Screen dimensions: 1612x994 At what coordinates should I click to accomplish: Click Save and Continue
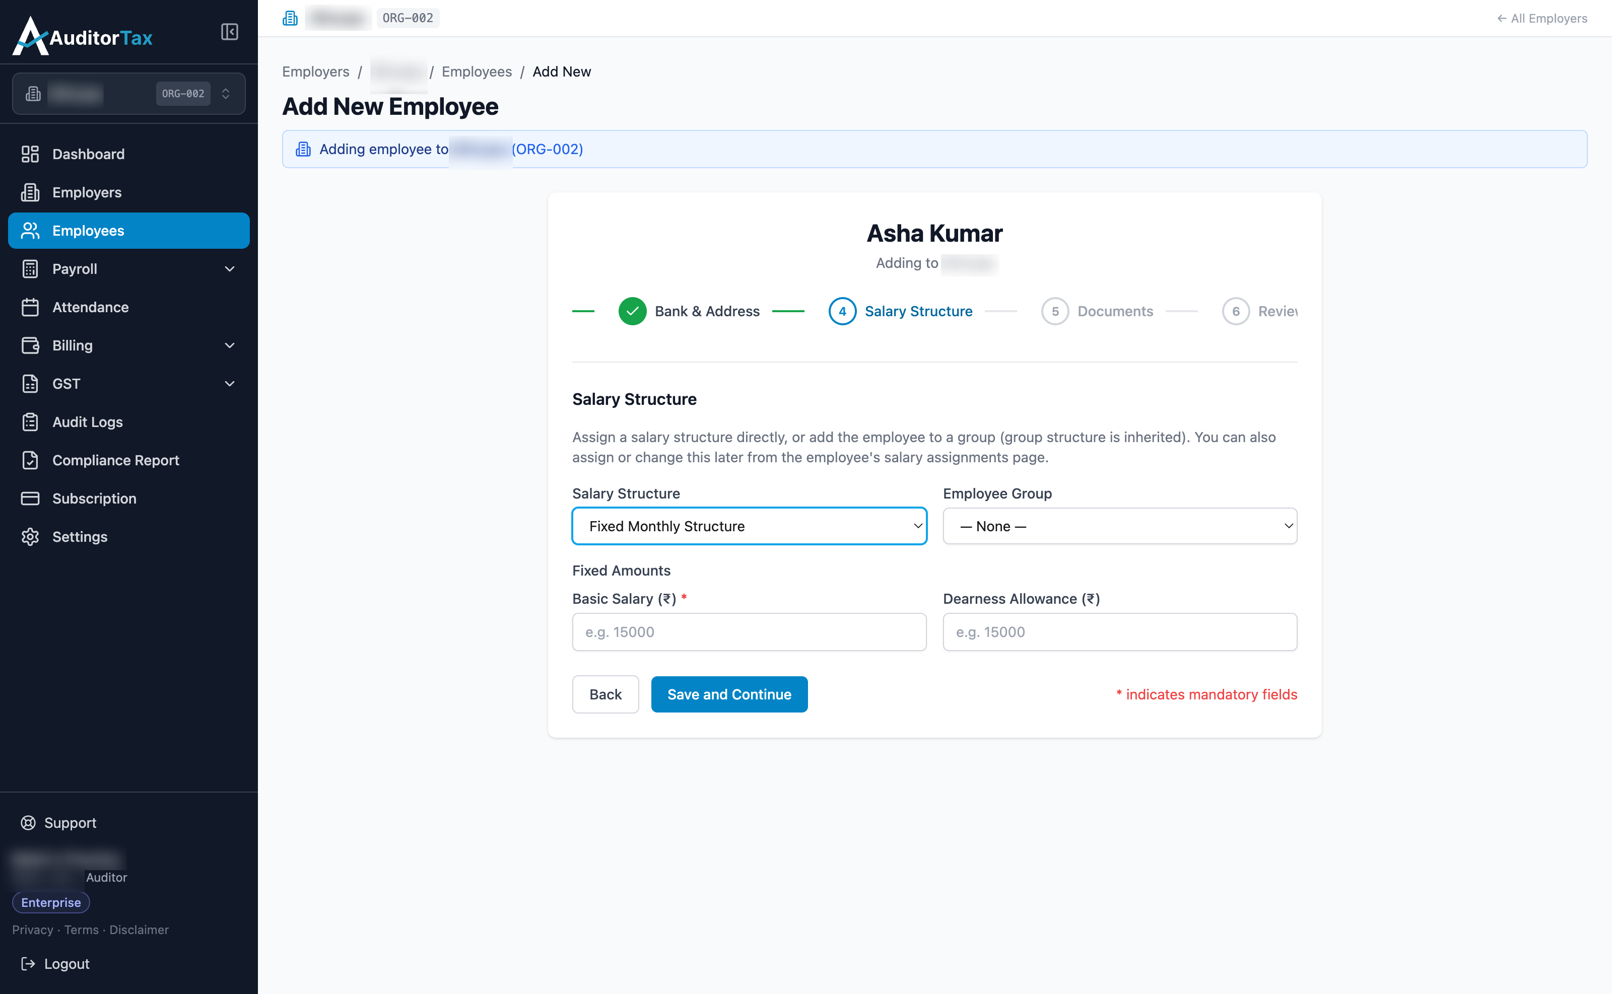click(729, 694)
